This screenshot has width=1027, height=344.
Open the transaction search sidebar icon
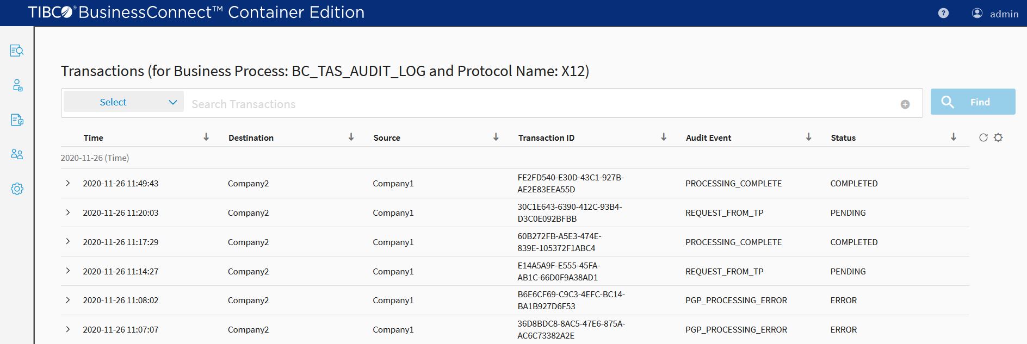coord(17,51)
